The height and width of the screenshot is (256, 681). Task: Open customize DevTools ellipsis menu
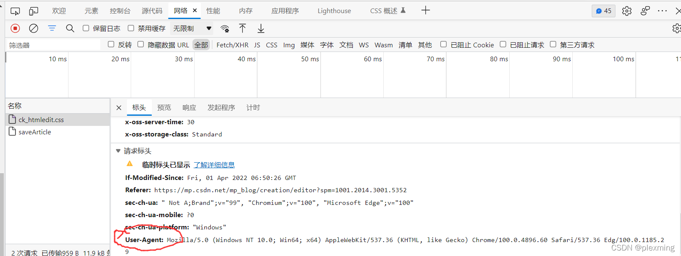[x=662, y=11]
